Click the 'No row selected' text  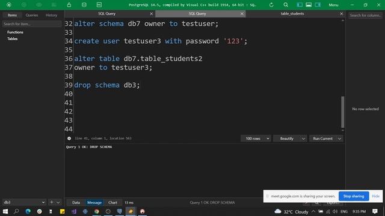point(365,109)
